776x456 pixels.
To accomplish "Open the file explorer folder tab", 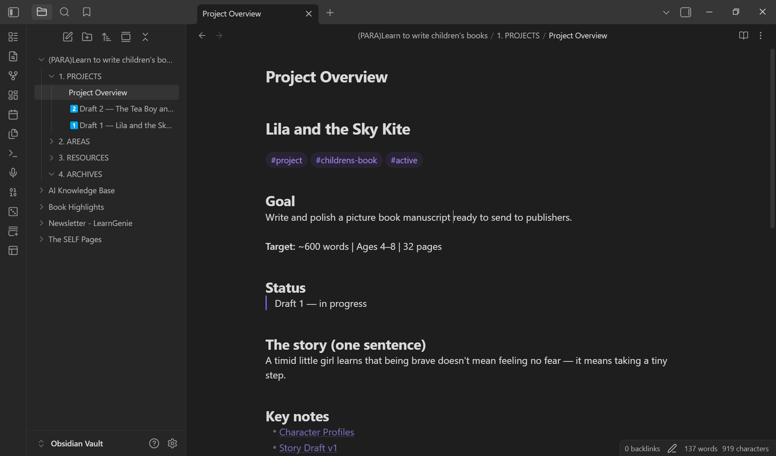I will point(42,12).
